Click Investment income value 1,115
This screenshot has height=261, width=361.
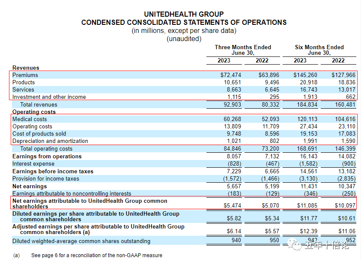point(234,97)
